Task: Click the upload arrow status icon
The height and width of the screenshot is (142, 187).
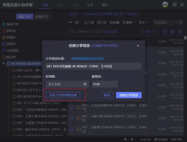Action: [125, 139]
